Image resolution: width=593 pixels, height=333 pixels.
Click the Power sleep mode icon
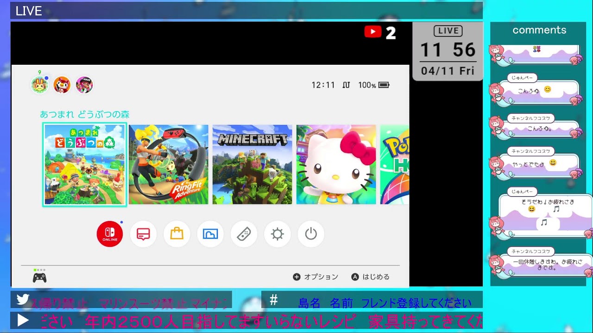point(311,234)
